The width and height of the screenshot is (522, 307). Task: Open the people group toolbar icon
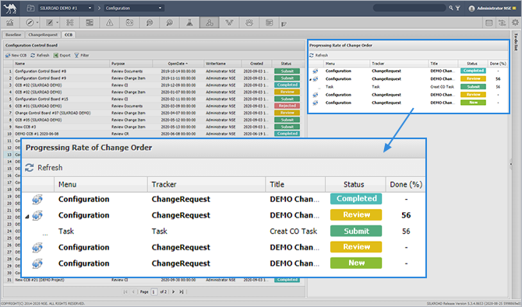tap(249, 23)
